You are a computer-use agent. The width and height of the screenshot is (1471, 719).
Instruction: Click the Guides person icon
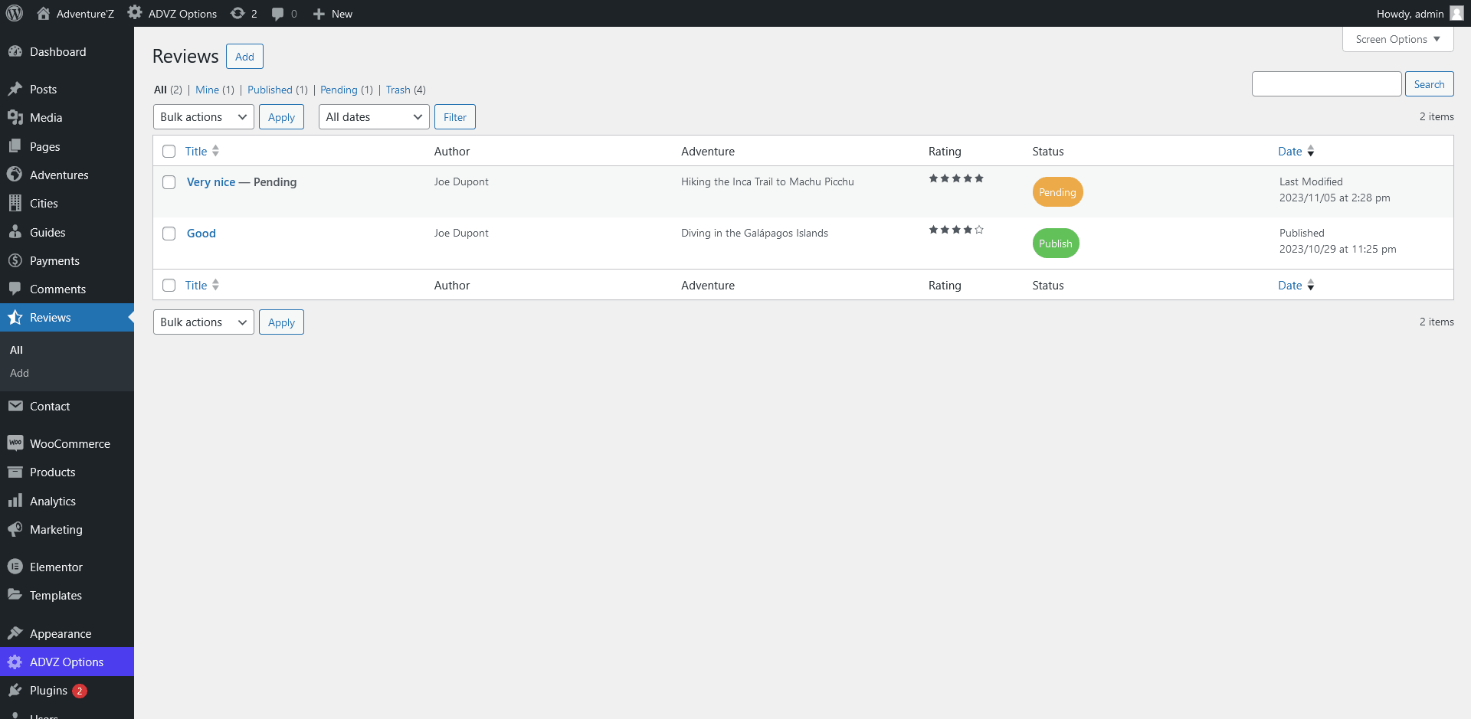click(x=15, y=232)
